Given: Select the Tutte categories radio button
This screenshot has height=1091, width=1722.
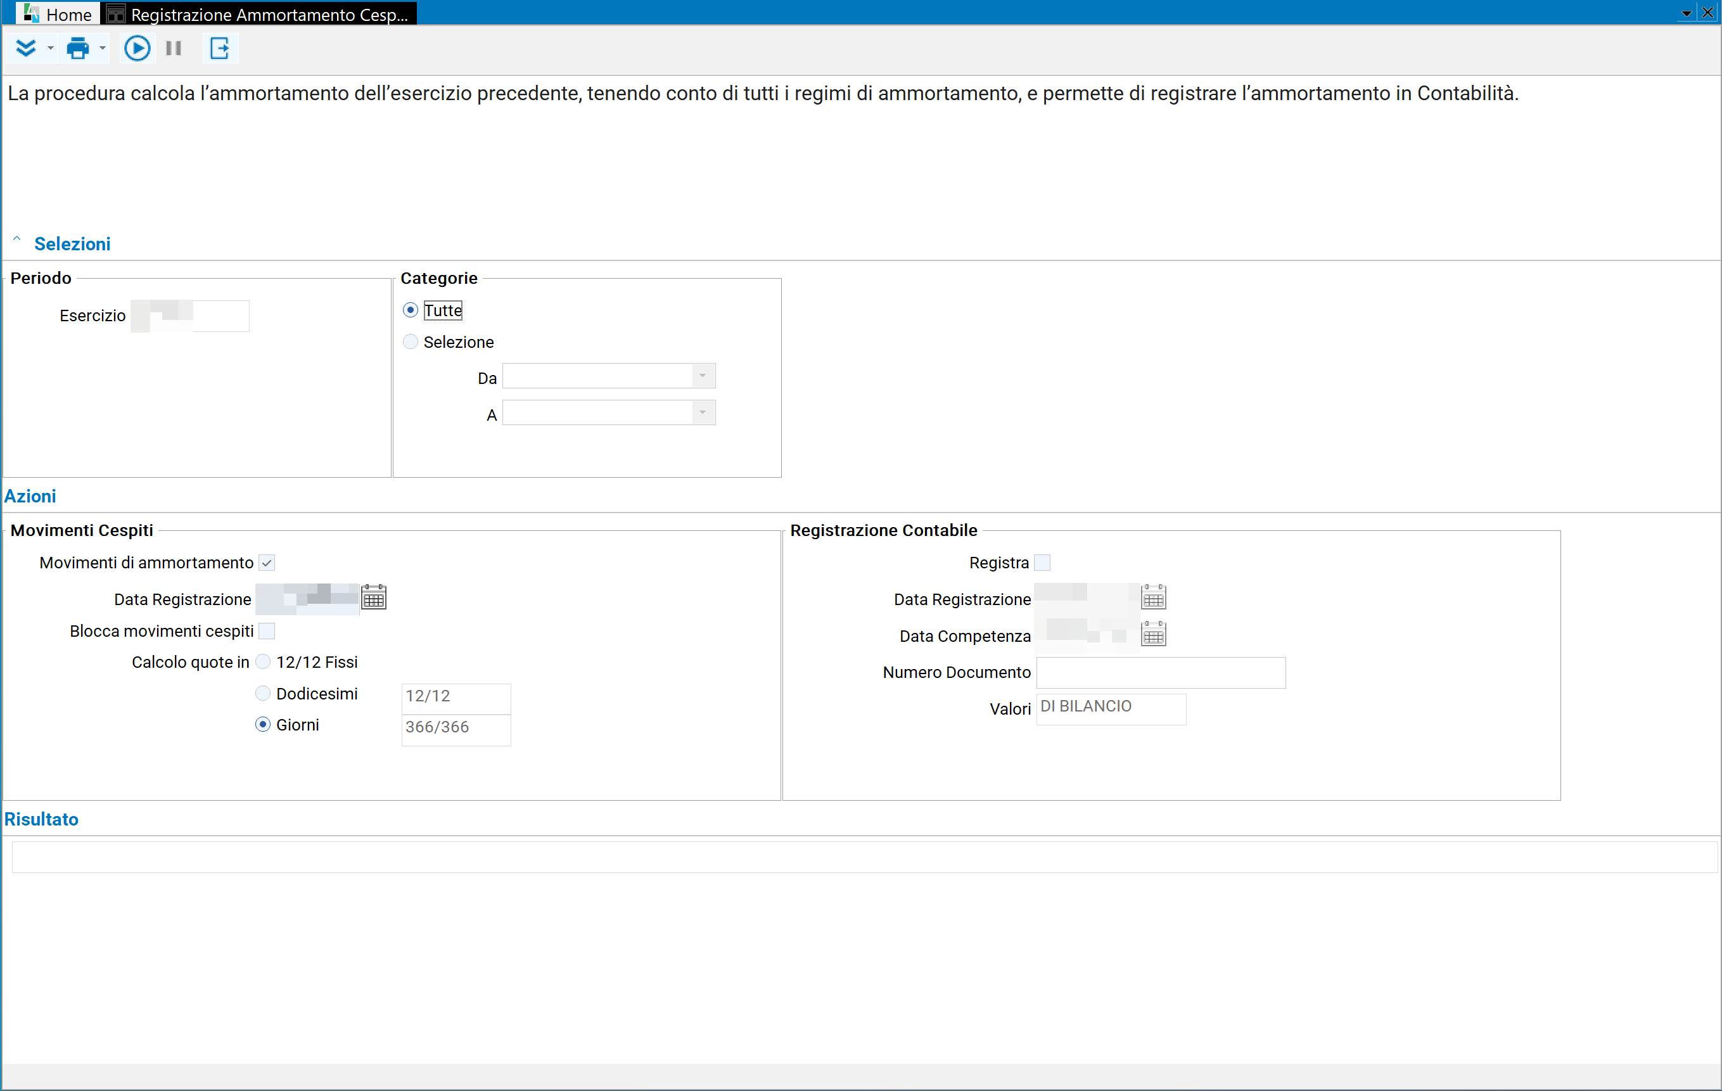Looking at the screenshot, I should tap(411, 310).
